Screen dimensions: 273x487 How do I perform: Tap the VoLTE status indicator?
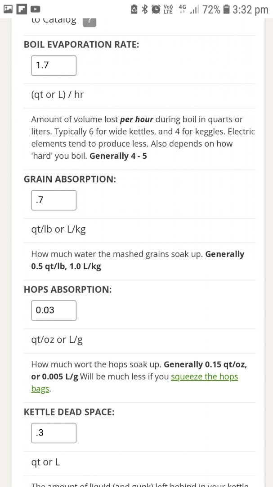168,9
